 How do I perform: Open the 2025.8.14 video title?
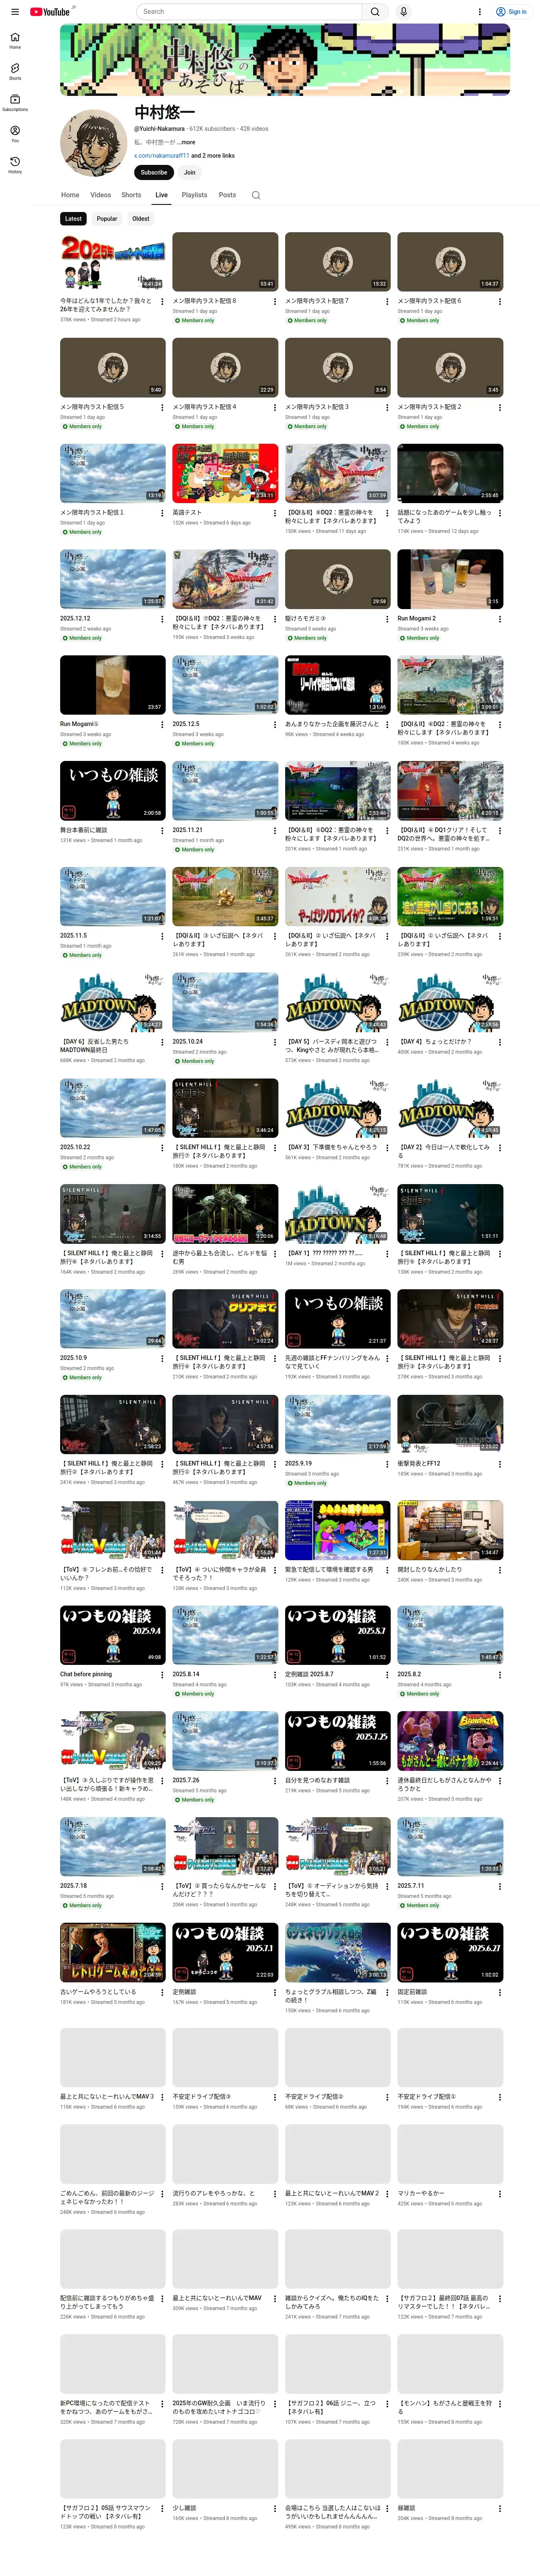(x=186, y=1674)
